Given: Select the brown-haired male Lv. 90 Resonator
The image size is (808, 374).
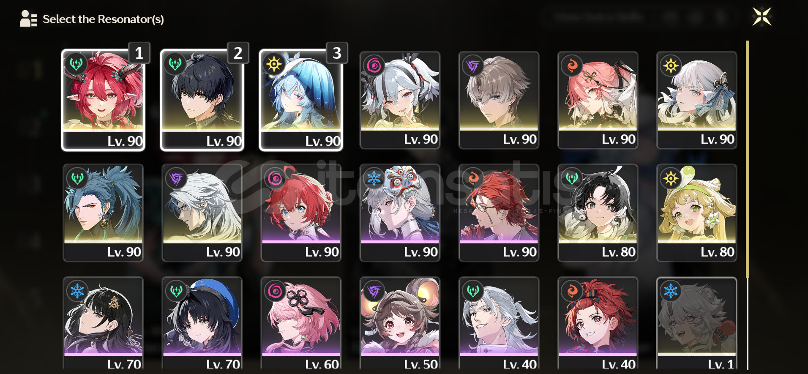Looking at the screenshot, I should click(x=499, y=100).
